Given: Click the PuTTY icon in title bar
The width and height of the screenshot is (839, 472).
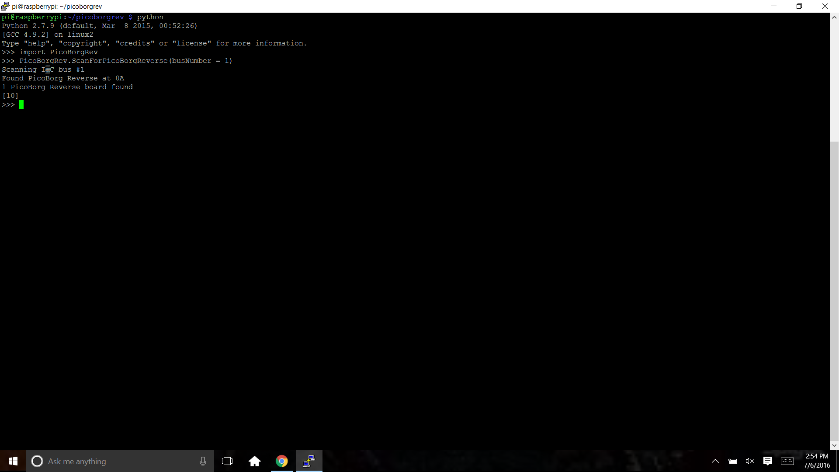Looking at the screenshot, I should (x=5, y=6).
